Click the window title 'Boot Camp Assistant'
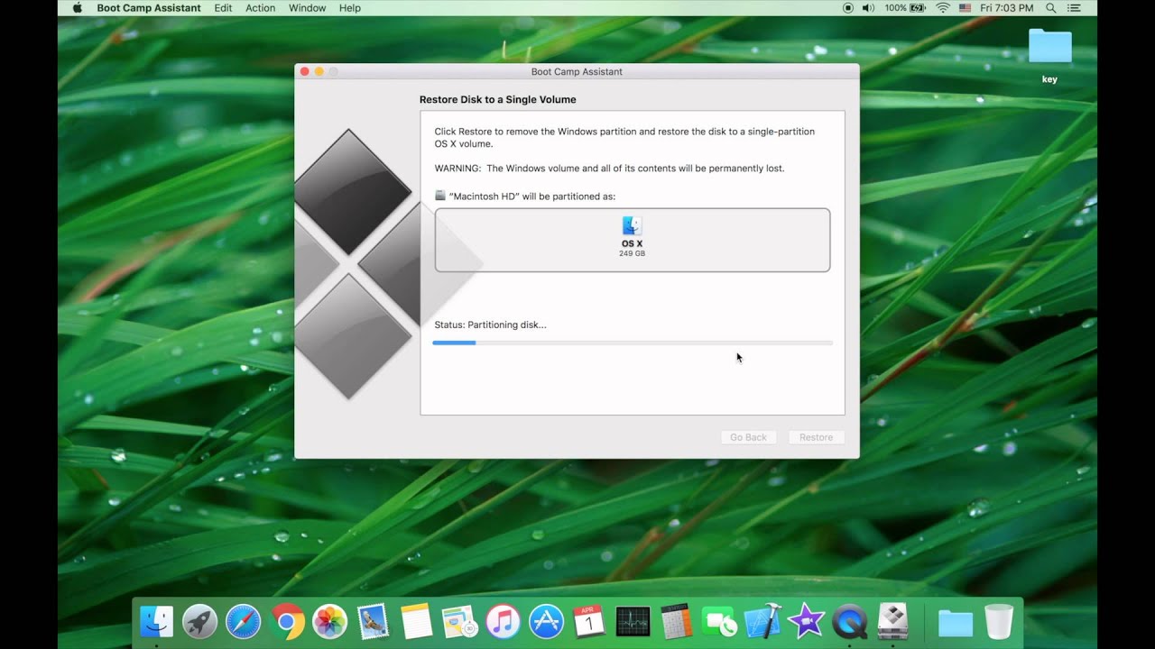The height and width of the screenshot is (649, 1155). (577, 71)
